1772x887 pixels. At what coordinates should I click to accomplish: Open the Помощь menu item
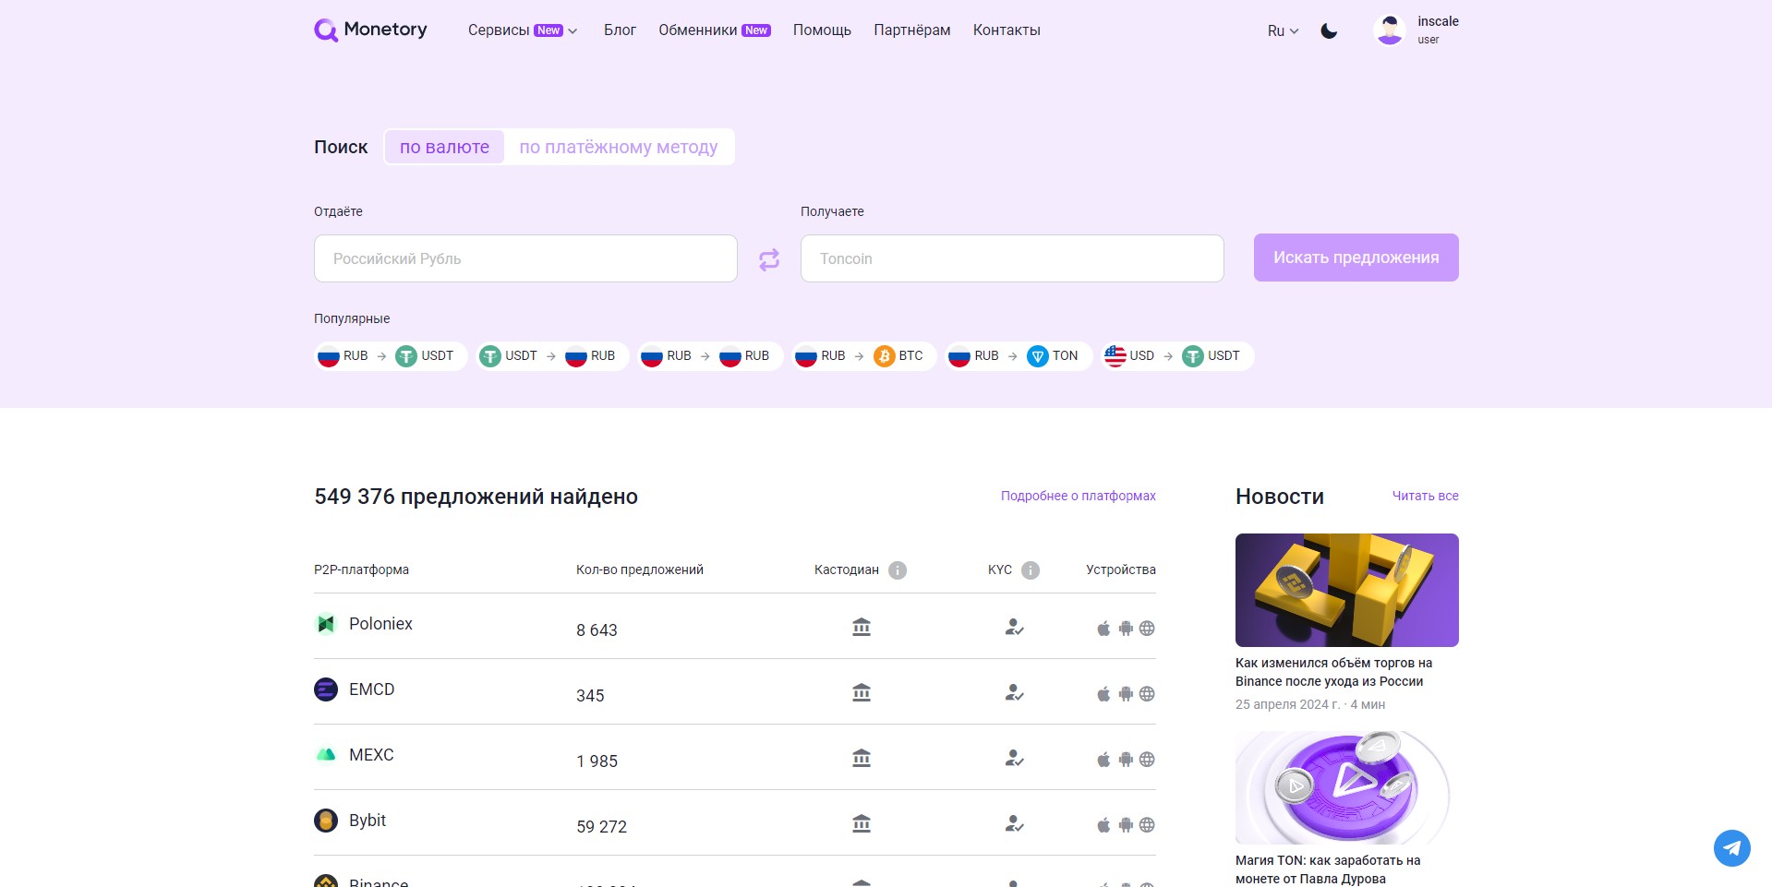coord(822,30)
